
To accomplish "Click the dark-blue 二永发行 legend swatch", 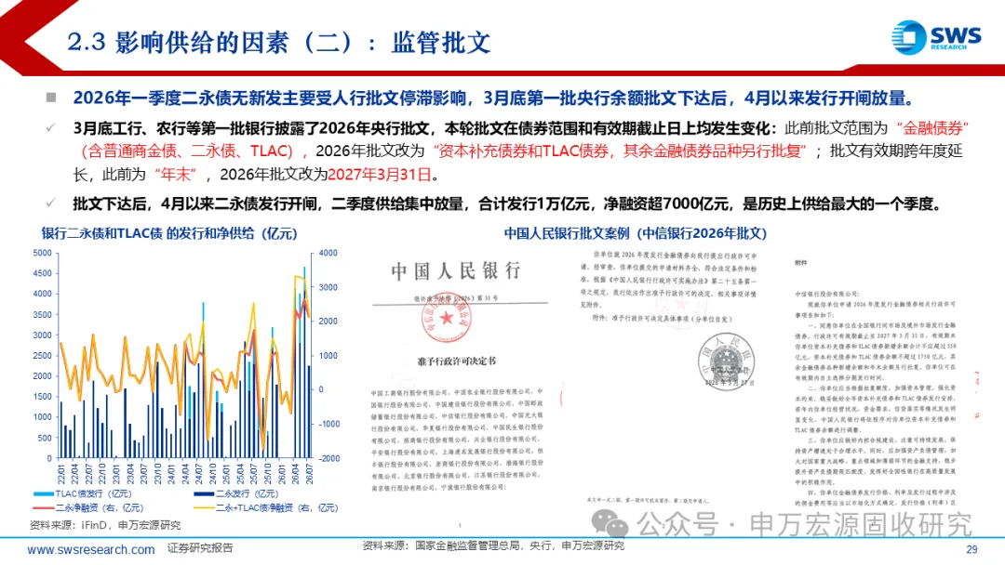I will (204, 494).
